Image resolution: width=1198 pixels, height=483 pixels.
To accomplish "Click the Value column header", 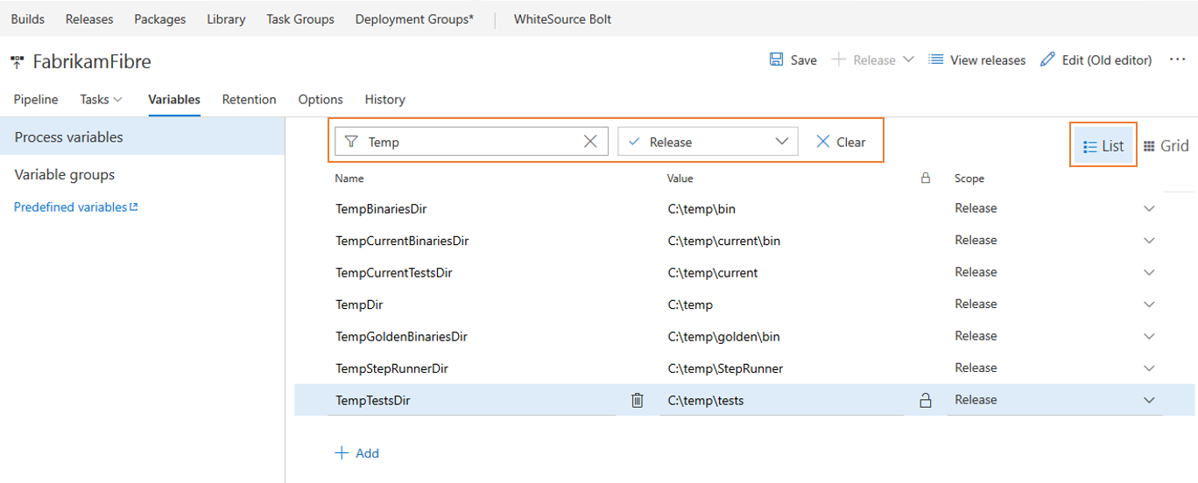I will (x=680, y=178).
